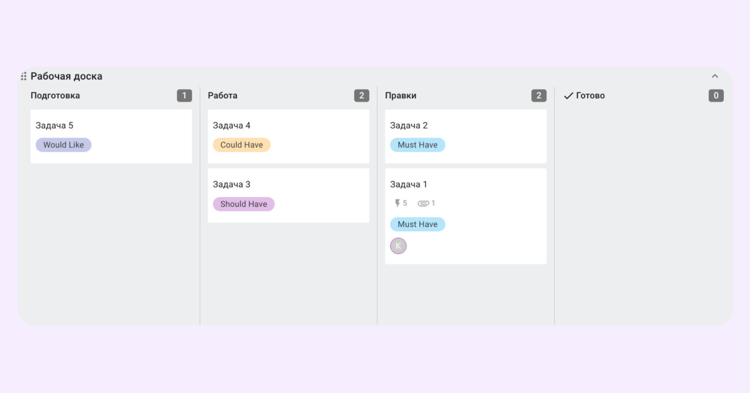
Task: Click the Готово column count badge
Action: coord(716,96)
